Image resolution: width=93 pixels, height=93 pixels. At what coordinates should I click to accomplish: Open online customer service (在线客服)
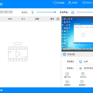(59, 3)
